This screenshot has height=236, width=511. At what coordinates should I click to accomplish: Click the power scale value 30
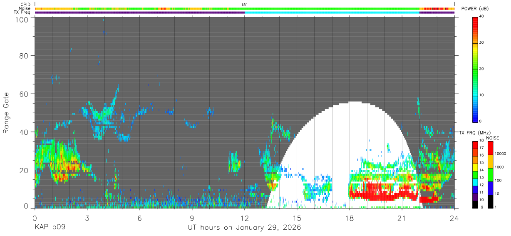pyautogui.click(x=482, y=42)
